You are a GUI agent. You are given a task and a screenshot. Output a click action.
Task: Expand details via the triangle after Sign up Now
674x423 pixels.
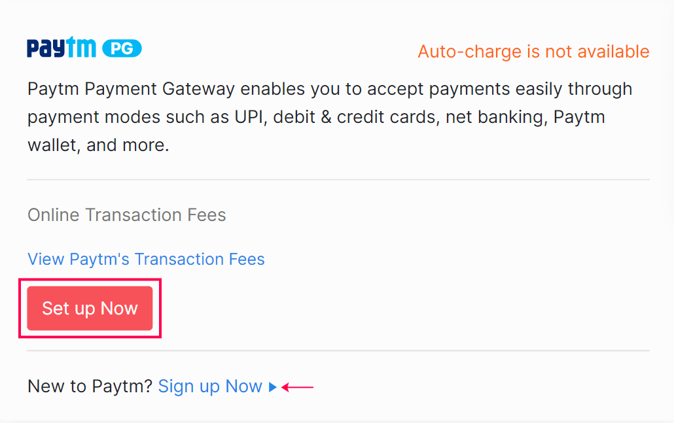(x=272, y=386)
